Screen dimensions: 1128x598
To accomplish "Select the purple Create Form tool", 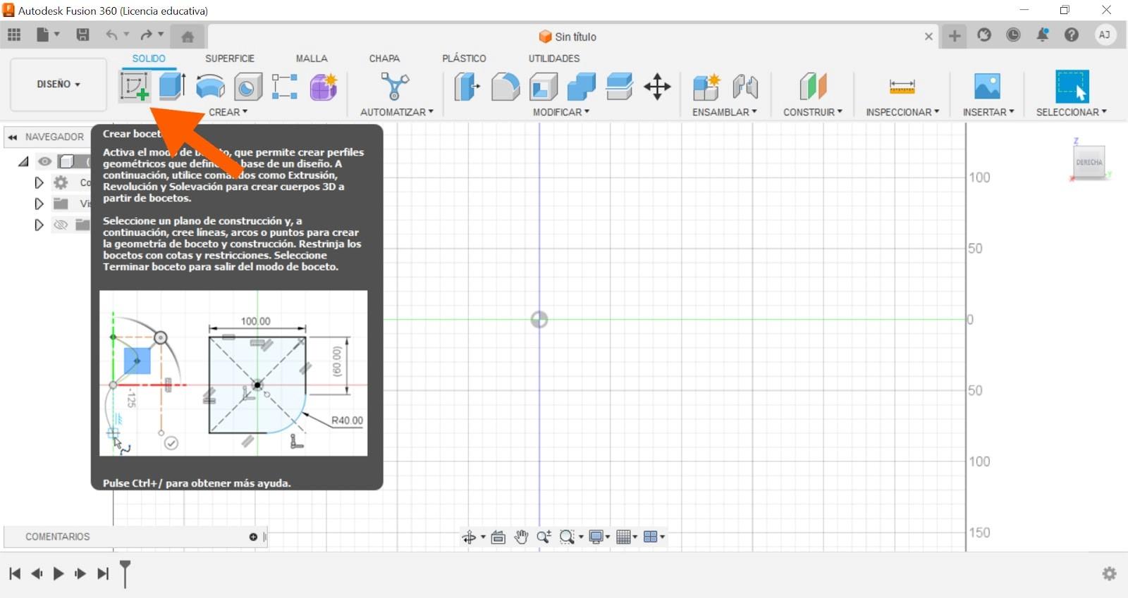I will (x=324, y=87).
